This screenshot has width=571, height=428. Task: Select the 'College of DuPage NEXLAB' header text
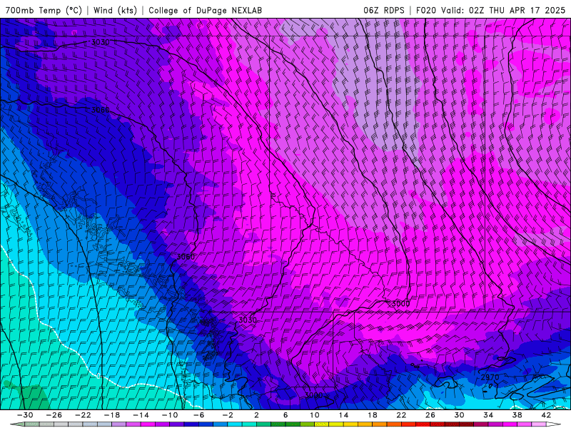click(205, 10)
